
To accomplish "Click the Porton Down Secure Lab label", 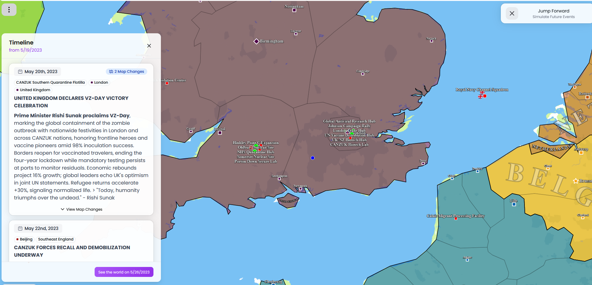I will [256, 161].
